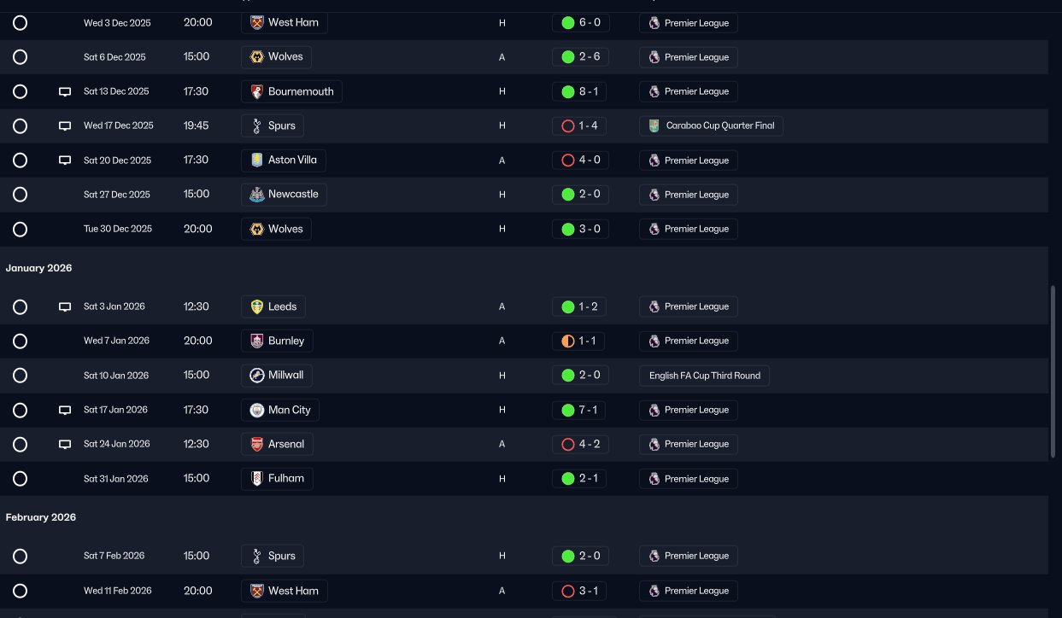Collapse the February 2026 month header
Image resolution: width=1062 pixels, height=618 pixels.
pos(41,517)
